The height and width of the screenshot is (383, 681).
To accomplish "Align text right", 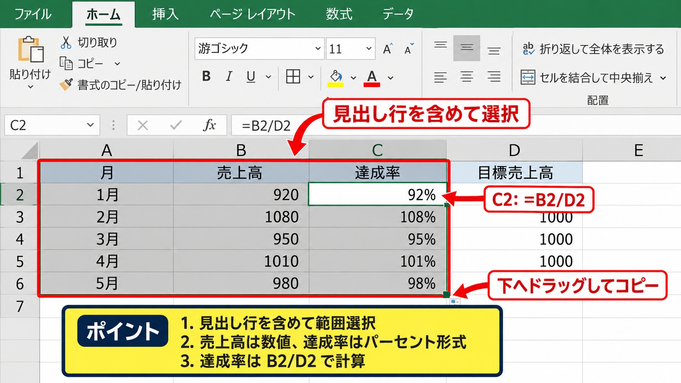I will (x=494, y=77).
